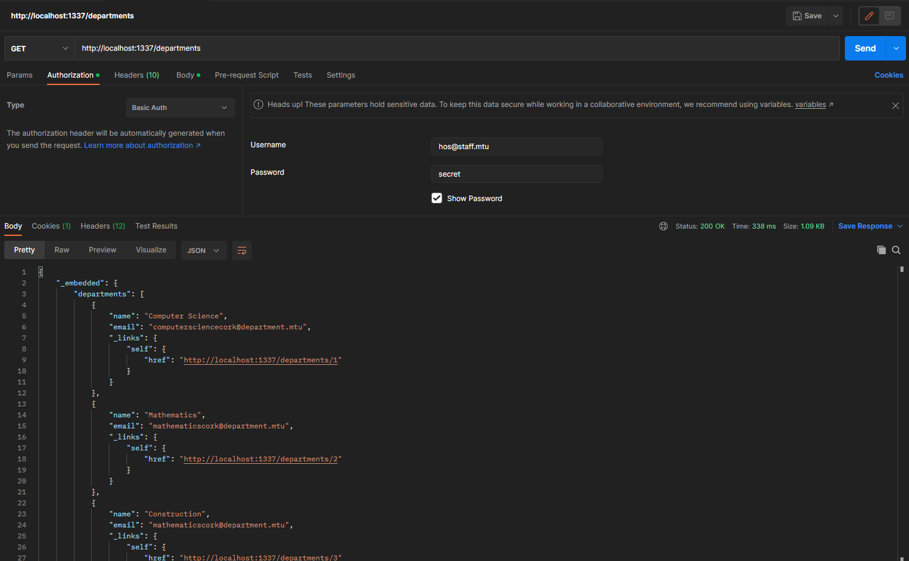Viewport: 909px width, 561px height.
Task: Click the Username field with hos@staff.mtu
Action: tap(517, 147)
